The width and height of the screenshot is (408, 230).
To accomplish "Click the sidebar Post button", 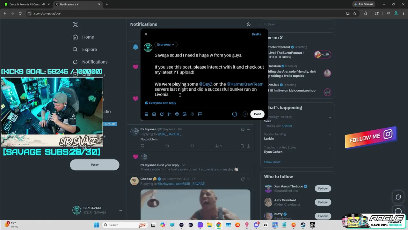I will (x=95, y=165).
